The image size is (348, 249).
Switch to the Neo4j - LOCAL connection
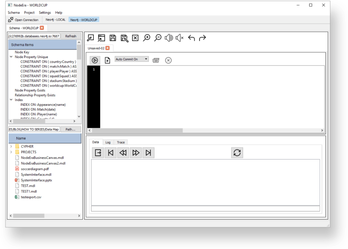tap(55, 19)
